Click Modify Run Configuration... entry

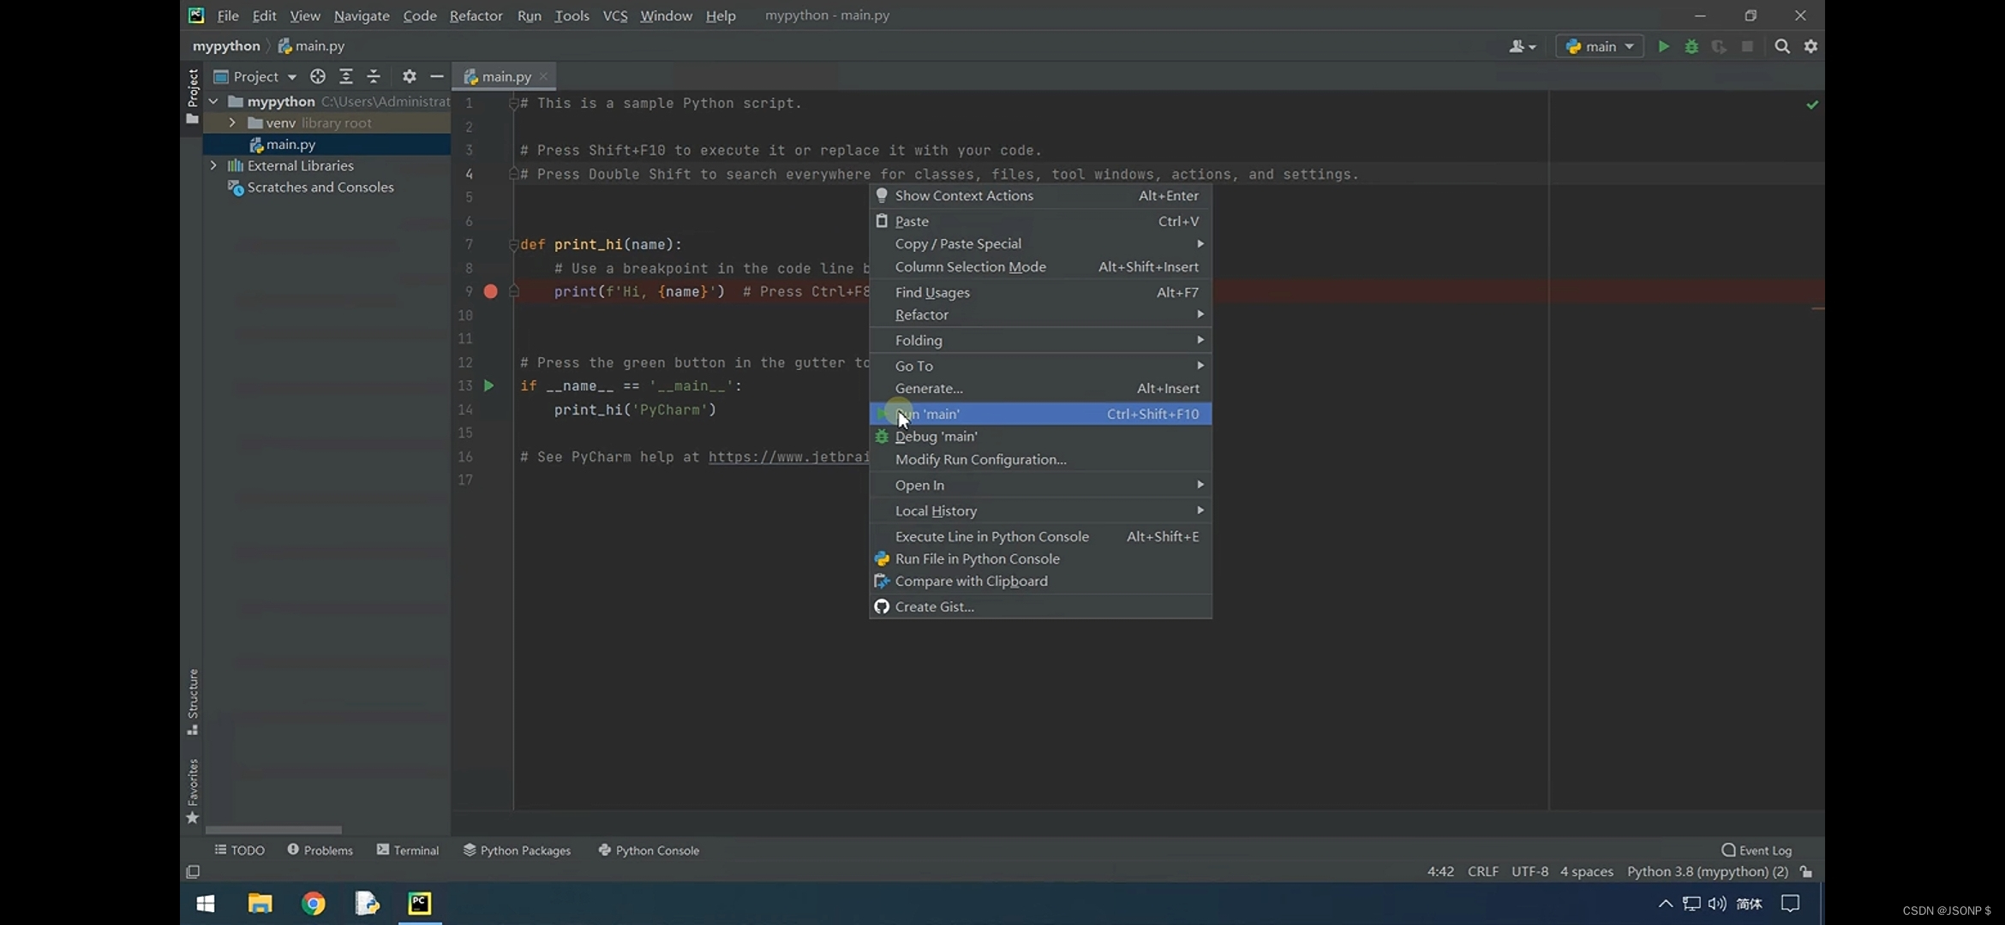pyautogui.click(x=1040, y=459)
